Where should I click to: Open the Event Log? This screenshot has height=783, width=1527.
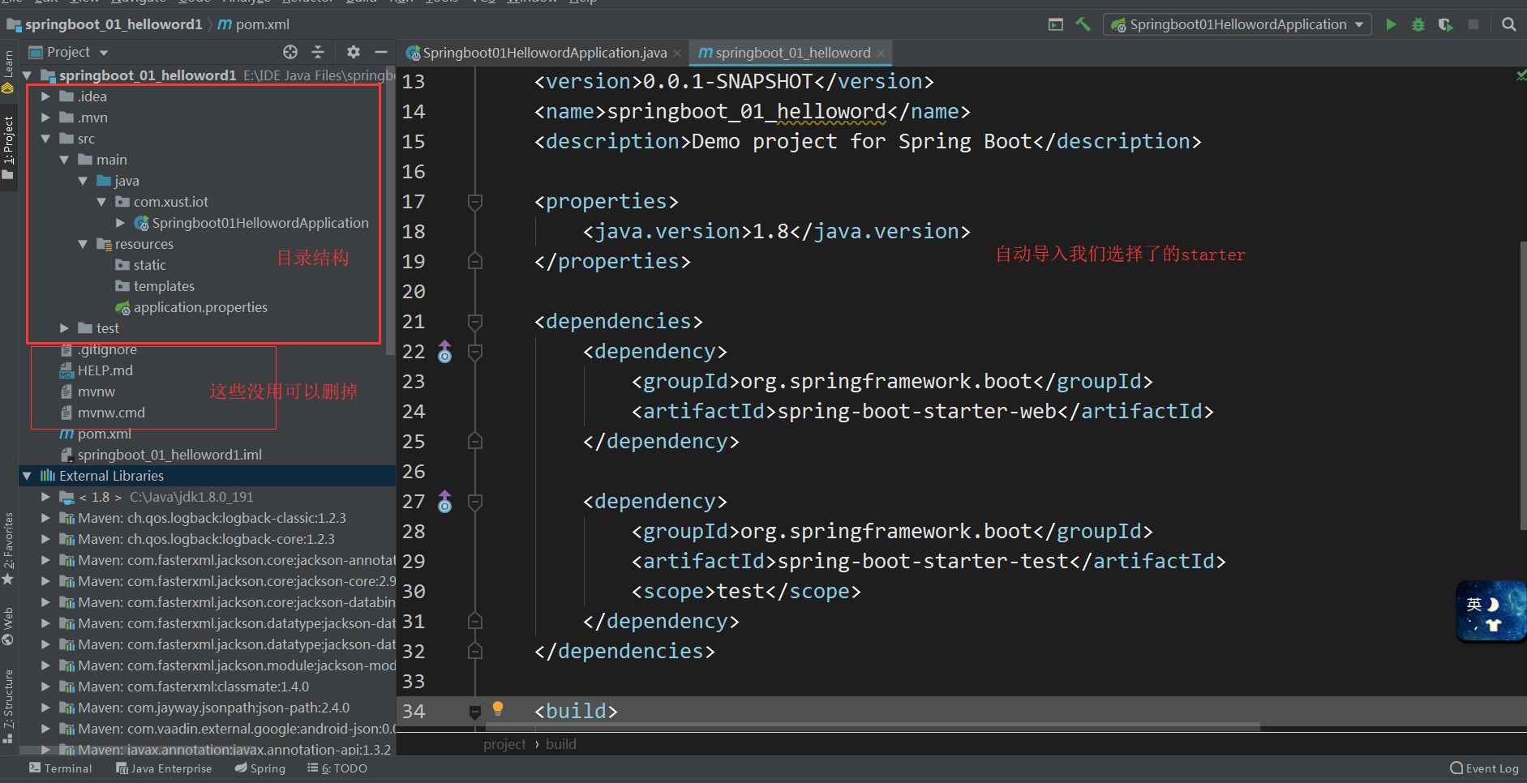pyautogui.click(x=1484, y=768)
